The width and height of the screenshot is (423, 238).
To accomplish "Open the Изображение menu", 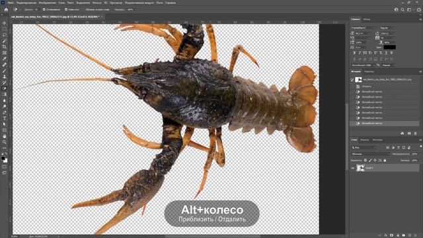I will pos(47,3).
